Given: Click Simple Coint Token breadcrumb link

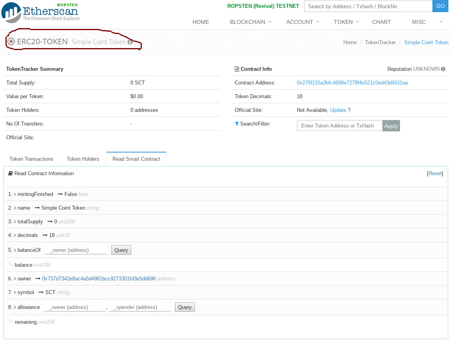Looking at the screenshot, I should [x=426, y=43].
